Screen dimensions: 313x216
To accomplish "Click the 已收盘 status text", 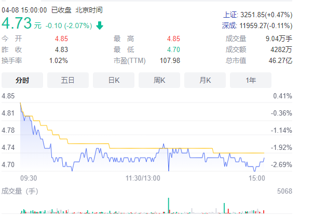I will pyautogui.click(x=61, y=10).
